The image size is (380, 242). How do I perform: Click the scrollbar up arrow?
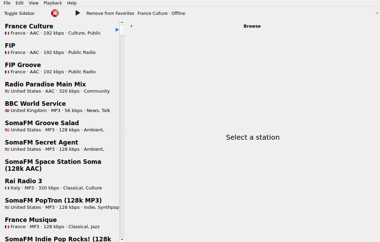[x=122, y=22]
